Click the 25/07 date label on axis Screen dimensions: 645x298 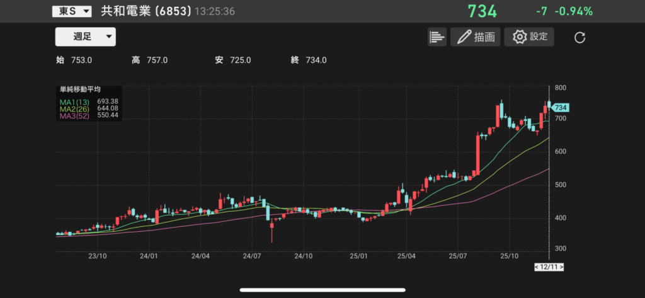tap(459, 256)
